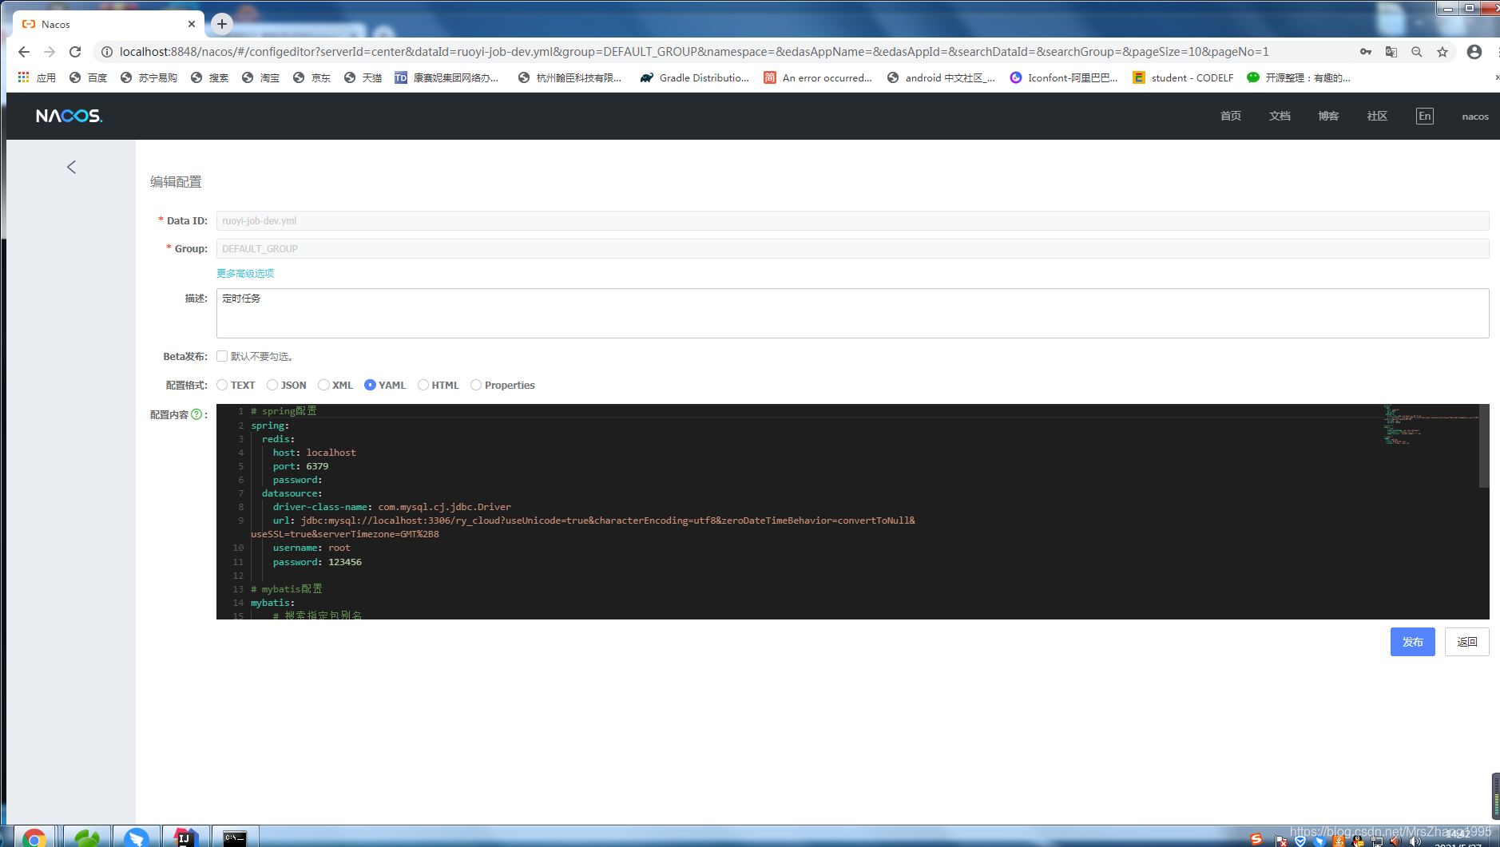Close the Nacos browser tab

click(x=192, y=24)
